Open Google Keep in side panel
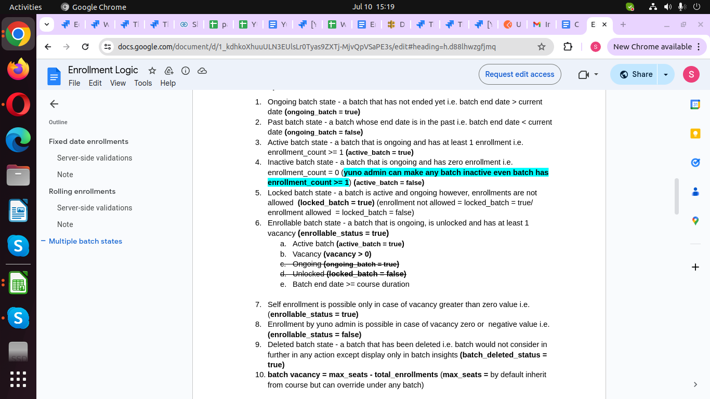This screenshot has width=710, height=399. click(695, 134)
